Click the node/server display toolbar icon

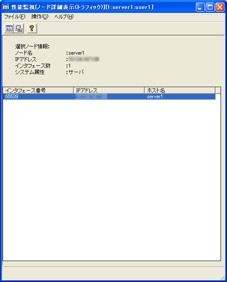coord(19,28)
